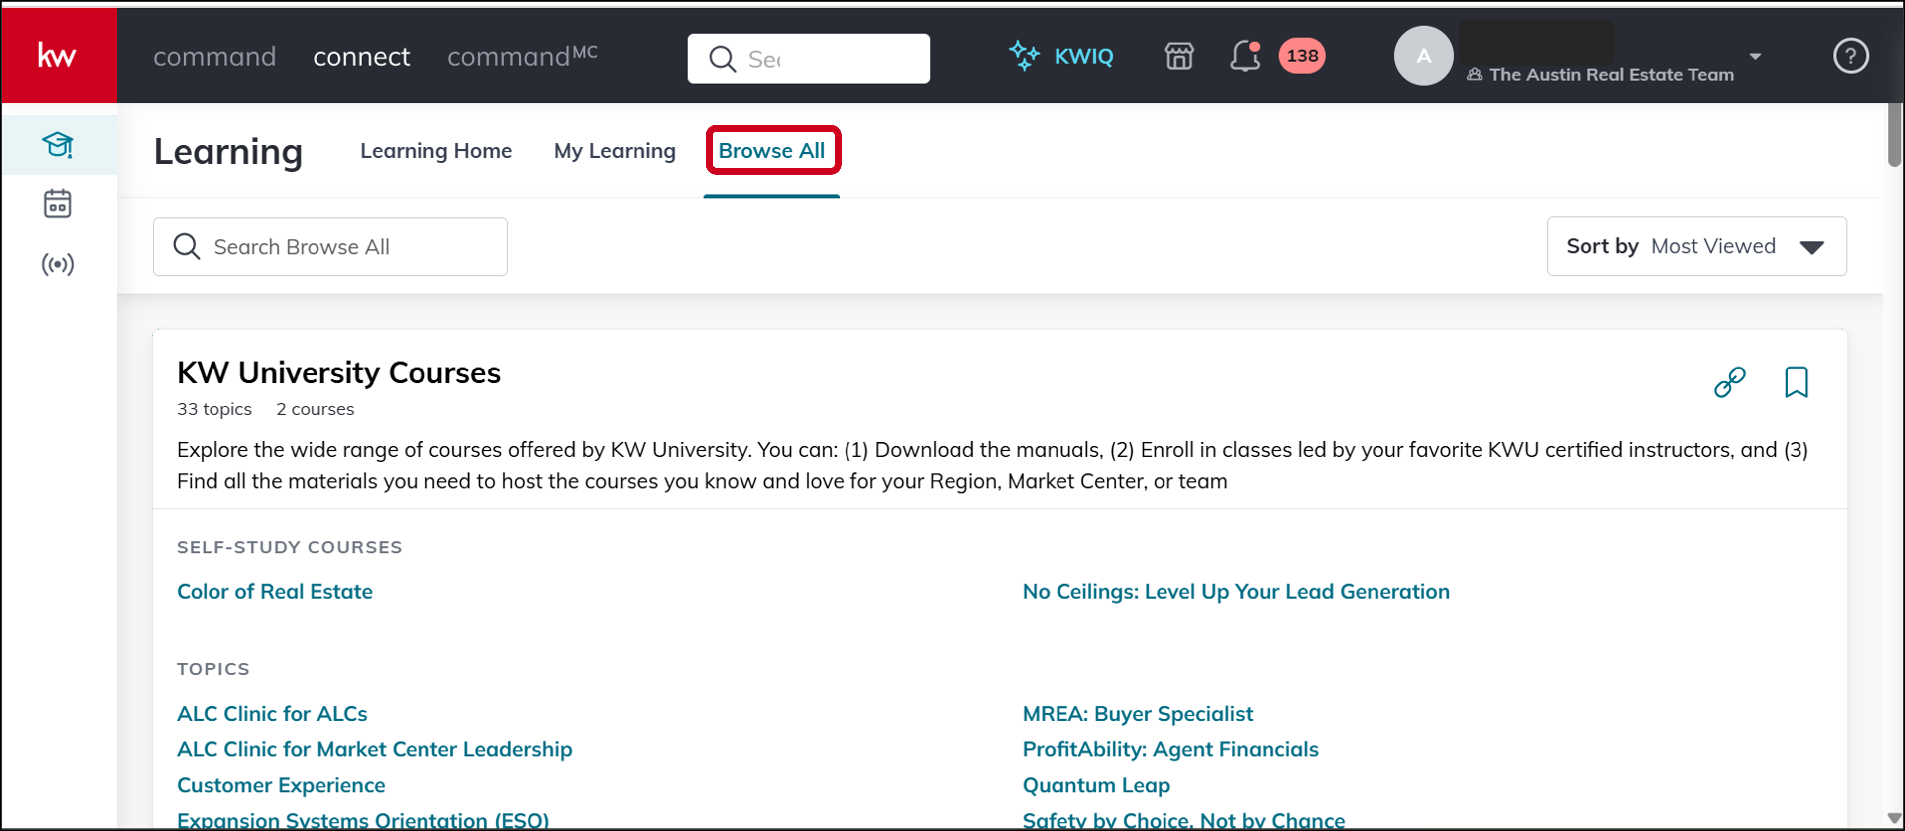Switch to the My Learning tab
The width and height of the screenshot is (1905, 831).
(615, 151)
